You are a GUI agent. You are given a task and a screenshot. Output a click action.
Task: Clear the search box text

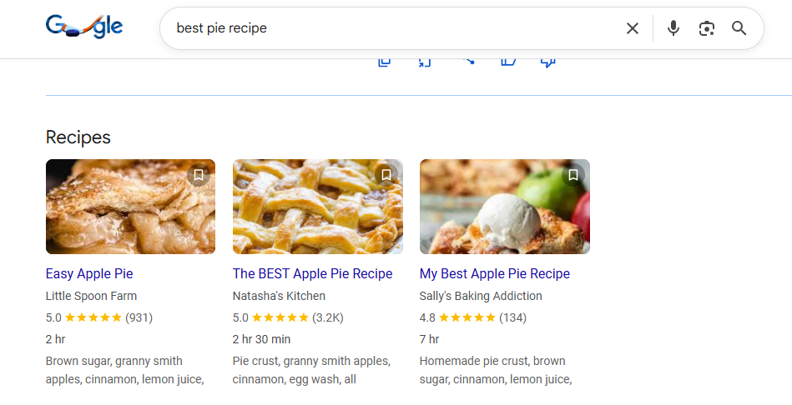[633, 28]
